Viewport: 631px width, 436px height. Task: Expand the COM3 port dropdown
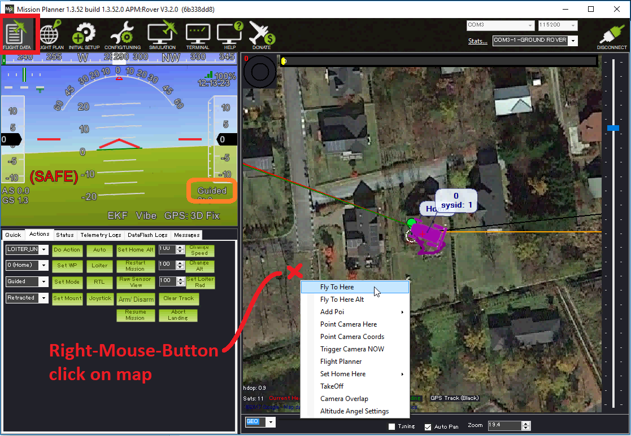pyautogui.click(x=530, y=25)
